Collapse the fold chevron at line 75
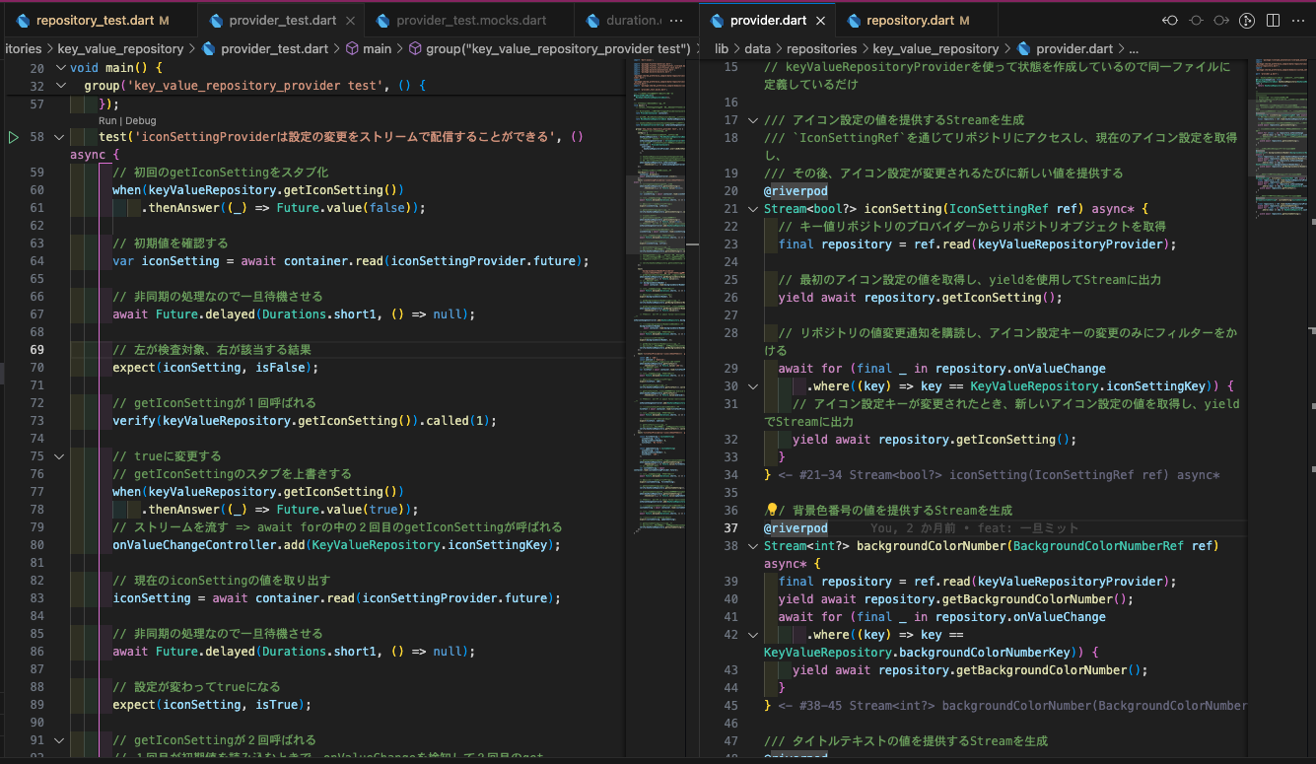The height and width of the screenshot is (764, 1316). [59, 456]
